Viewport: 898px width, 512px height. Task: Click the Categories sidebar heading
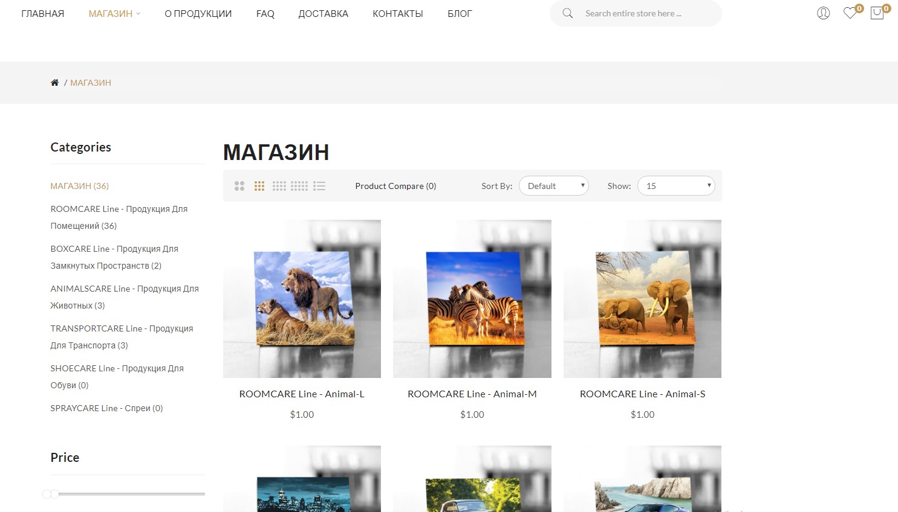pos(80,147)
